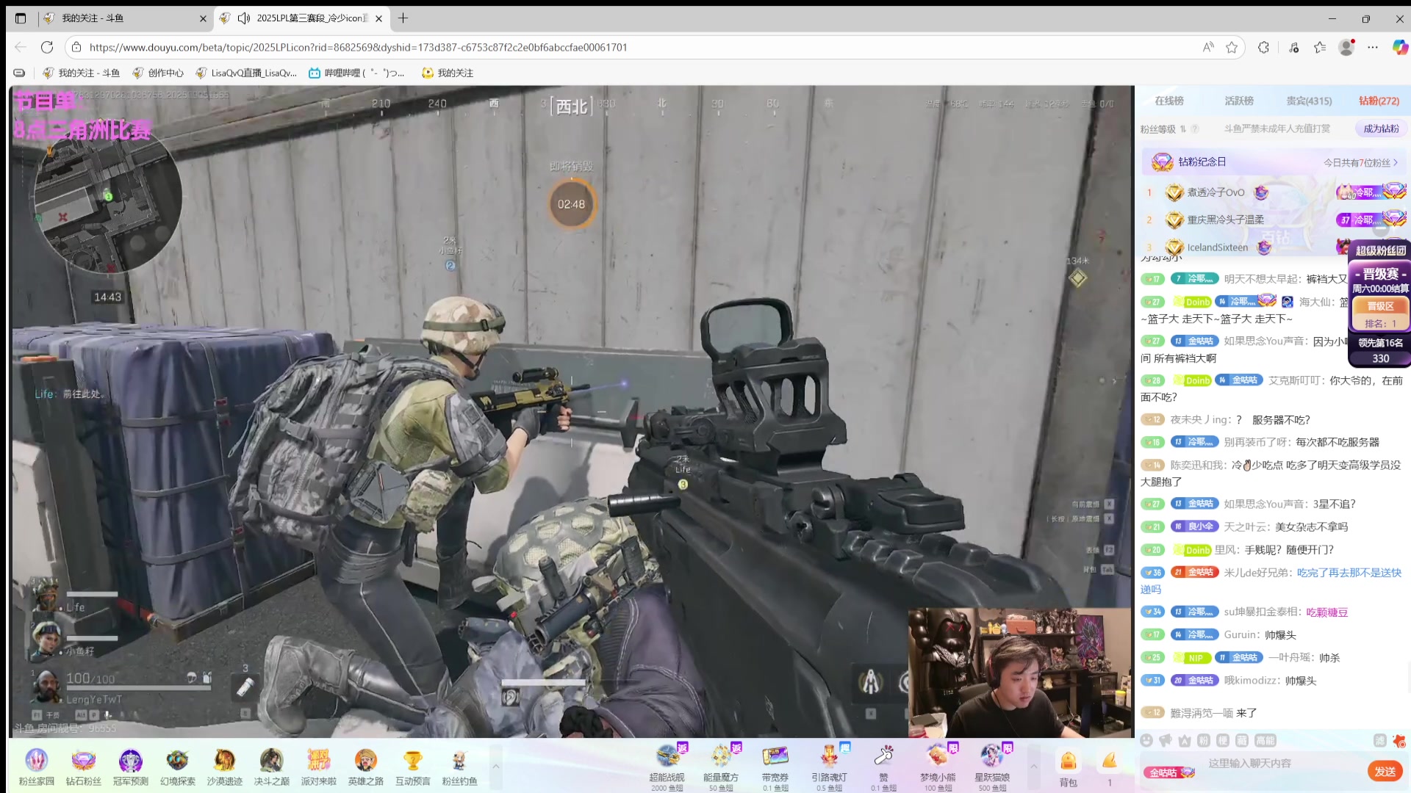Viewport: 1411px width, 793px height.
Task: Open 煮透冷子OvO fan profile row
Action: pyautogui.click(x=1275, y=192)
